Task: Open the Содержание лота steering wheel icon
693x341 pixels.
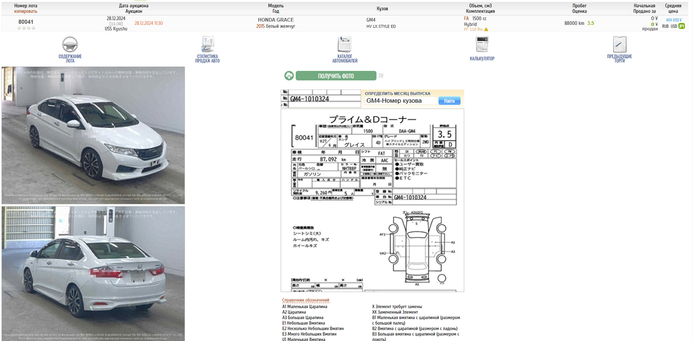Action: (70, 45)
